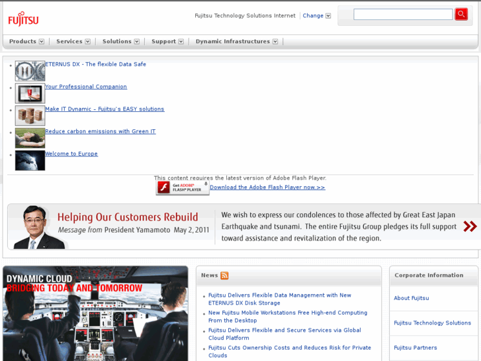The width and height of the screenshot is (481, 361).
Task: Open Reduce carbon emissions with Green IT
Action: coord(101,132)
